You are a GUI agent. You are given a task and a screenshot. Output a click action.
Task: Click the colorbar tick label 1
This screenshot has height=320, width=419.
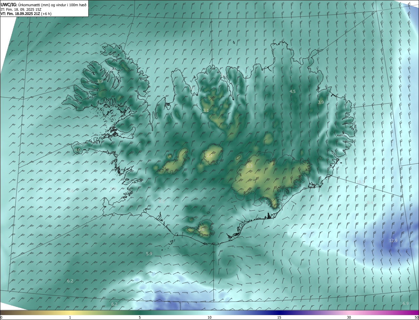pos(70,317)
